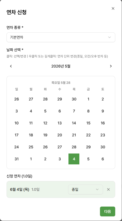Choose May 20 on the calendar
Viewport: 122px width, 221px height.
coord(60,135)
